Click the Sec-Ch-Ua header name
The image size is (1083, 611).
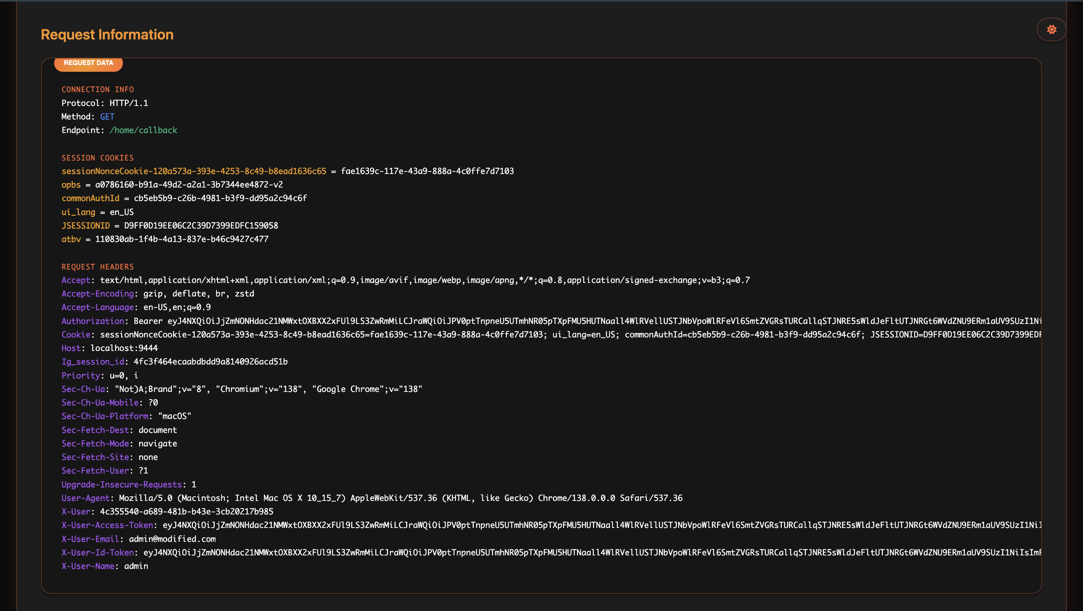(83, 389)
